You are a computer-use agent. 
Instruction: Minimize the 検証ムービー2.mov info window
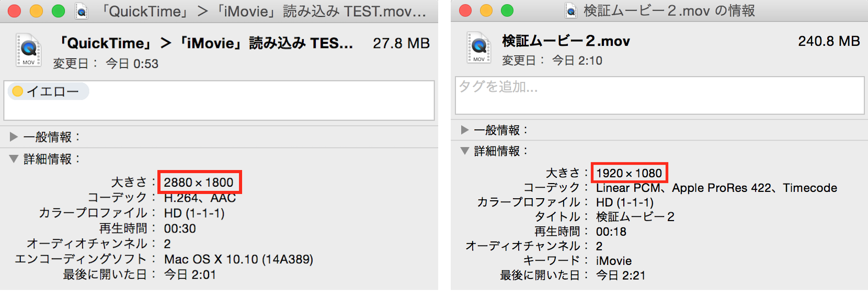[486, 10]
